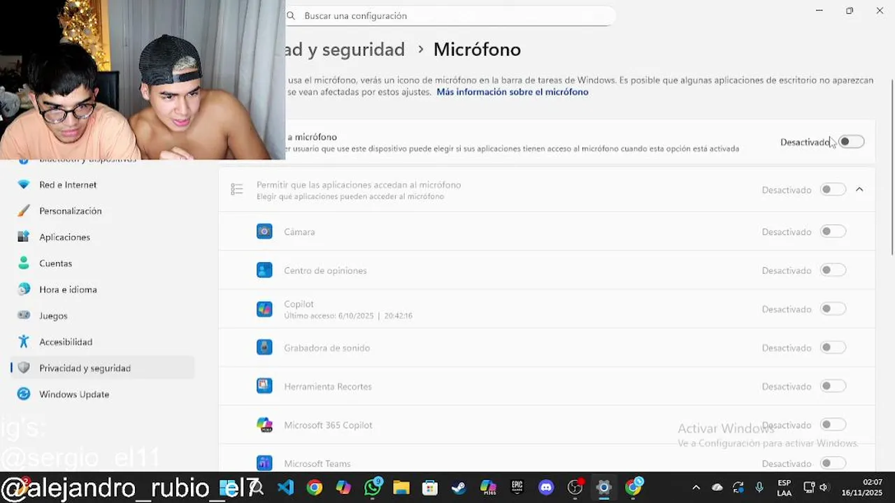Open Microsoft 365 from the taskbar
This screenshot has height=503, width=895.
[x=488, y=487]
